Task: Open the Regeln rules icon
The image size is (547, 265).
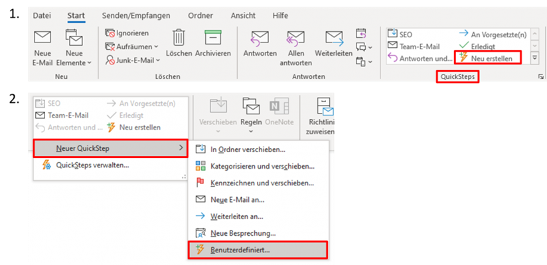Action: point(251,106)
